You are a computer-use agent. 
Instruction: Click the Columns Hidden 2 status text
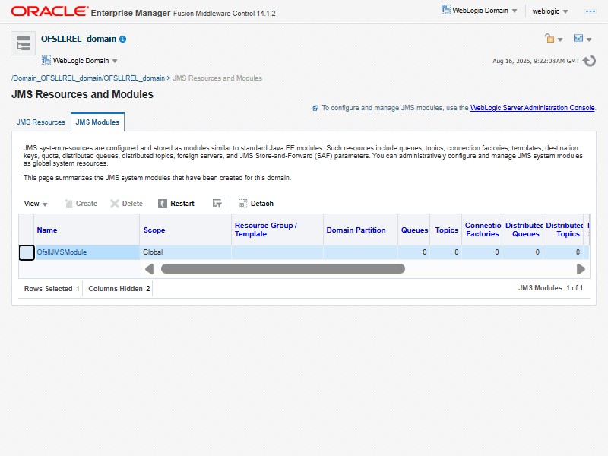coord(119,289)
